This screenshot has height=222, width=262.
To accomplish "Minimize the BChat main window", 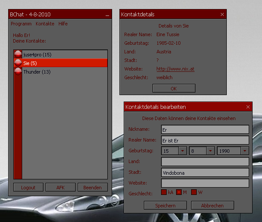I will pyautogui.click(x=107, y=15).
